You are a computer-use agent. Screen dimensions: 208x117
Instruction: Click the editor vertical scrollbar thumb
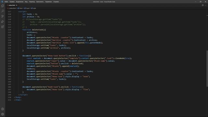click(207, 69)
